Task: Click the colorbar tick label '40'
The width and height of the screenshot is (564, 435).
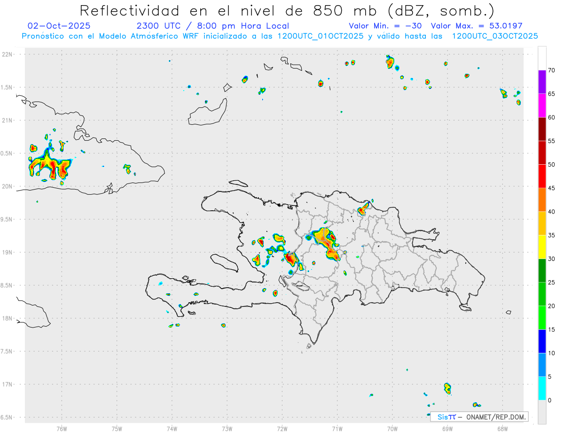Action: [551, 212]
